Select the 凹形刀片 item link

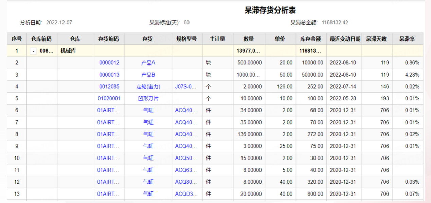[x=148, y=99]
